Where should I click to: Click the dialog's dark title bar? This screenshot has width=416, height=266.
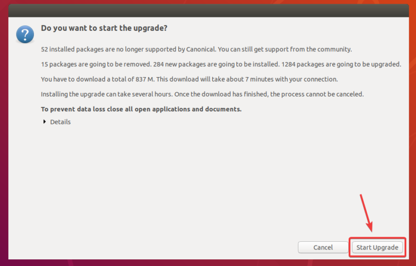click(x=205, y=10)
